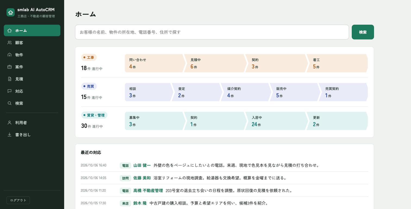Click the green 検索 button
Viewport: 411px width, 209px height.
pos(363,32)
